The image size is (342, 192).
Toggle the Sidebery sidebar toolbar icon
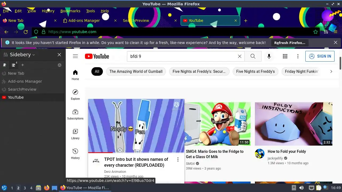(326, 32)
